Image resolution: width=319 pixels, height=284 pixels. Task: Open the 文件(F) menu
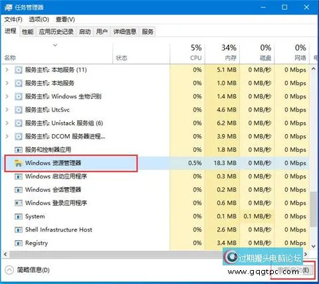13,19
